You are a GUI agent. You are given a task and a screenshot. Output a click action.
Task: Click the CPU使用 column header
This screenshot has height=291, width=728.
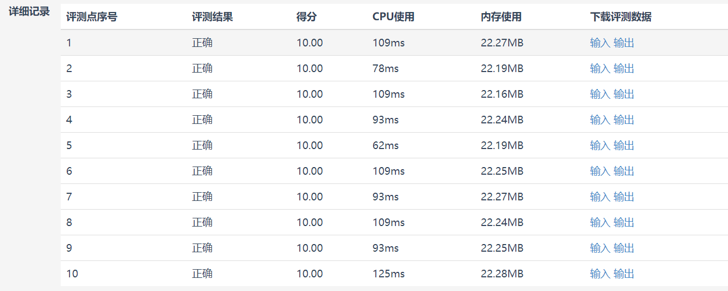[393, 17]
